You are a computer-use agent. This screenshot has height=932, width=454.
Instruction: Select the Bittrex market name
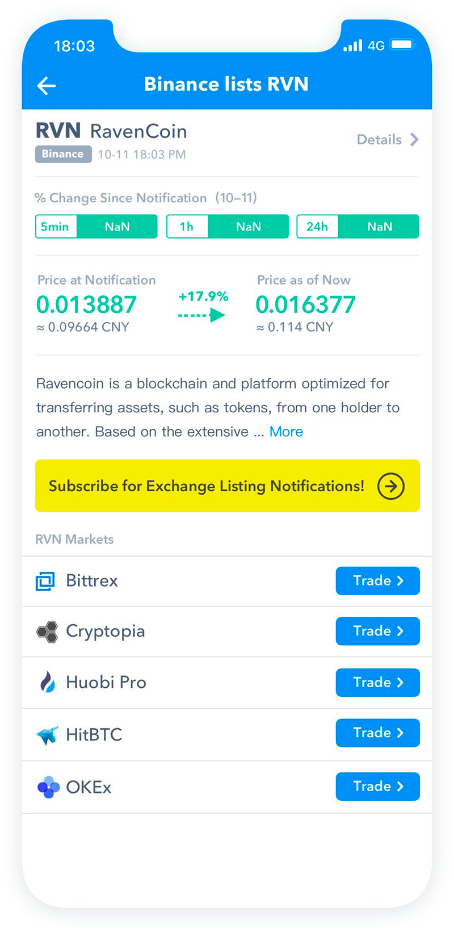92,580
